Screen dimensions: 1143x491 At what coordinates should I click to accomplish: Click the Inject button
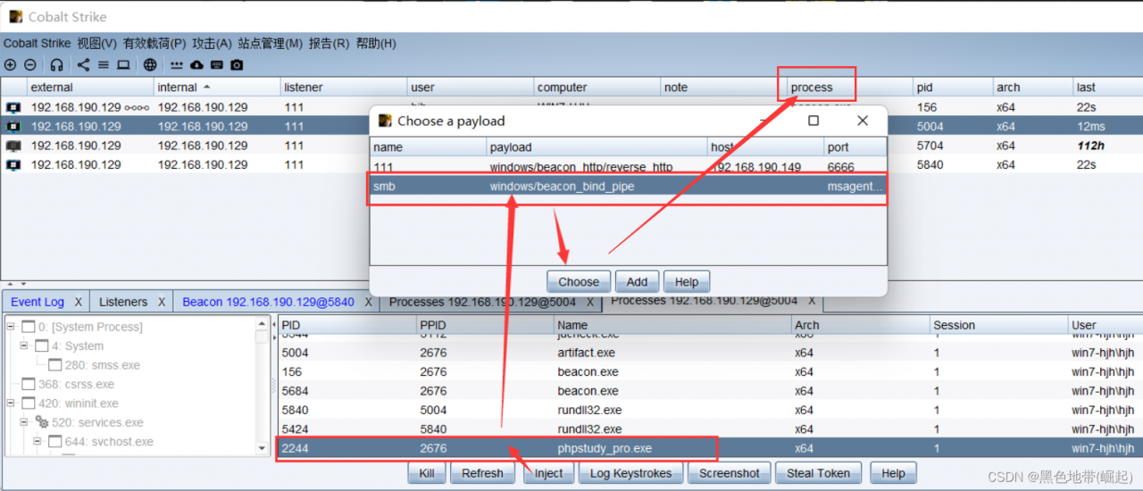click(548, 473)
